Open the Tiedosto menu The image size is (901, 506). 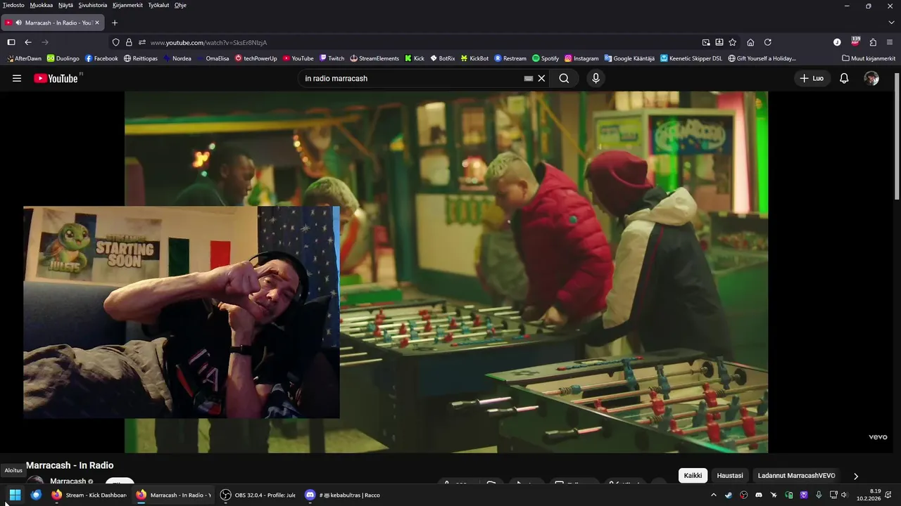(x=13, y=5)
